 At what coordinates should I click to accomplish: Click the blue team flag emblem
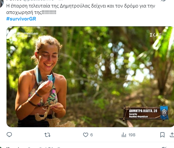(x=164, y=113)
